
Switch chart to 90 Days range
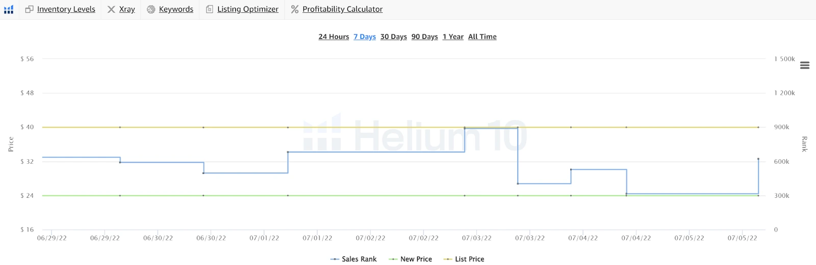(425, 37)
